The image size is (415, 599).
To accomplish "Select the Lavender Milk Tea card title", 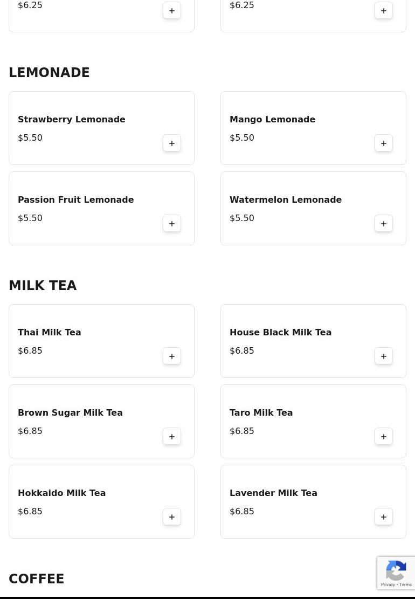I will (x=273, y=493).
